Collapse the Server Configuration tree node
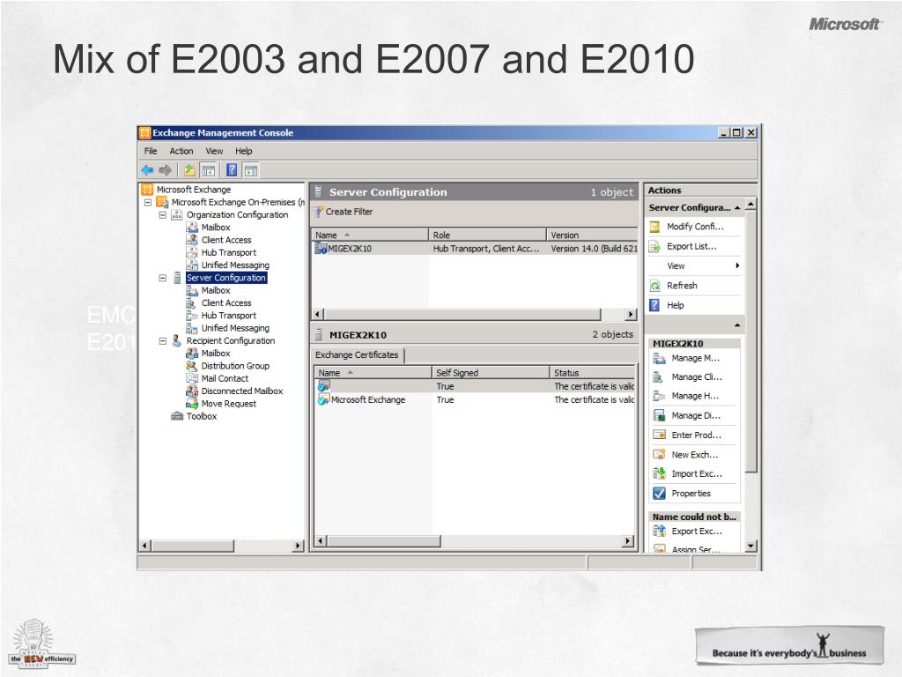This screenshot has height=677, width=902. [163, 278]
